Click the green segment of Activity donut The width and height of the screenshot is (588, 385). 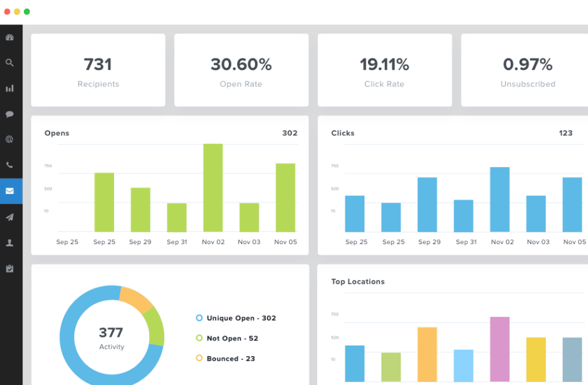pos(156,327)
